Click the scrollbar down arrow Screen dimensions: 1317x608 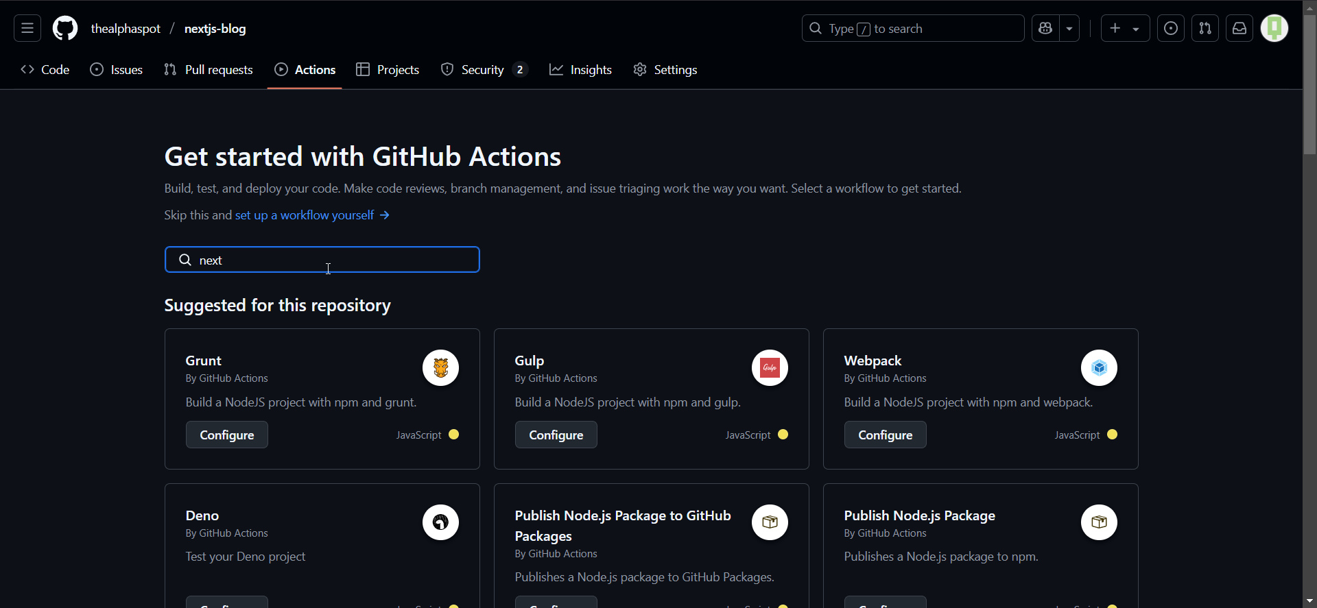(1309, 601)
